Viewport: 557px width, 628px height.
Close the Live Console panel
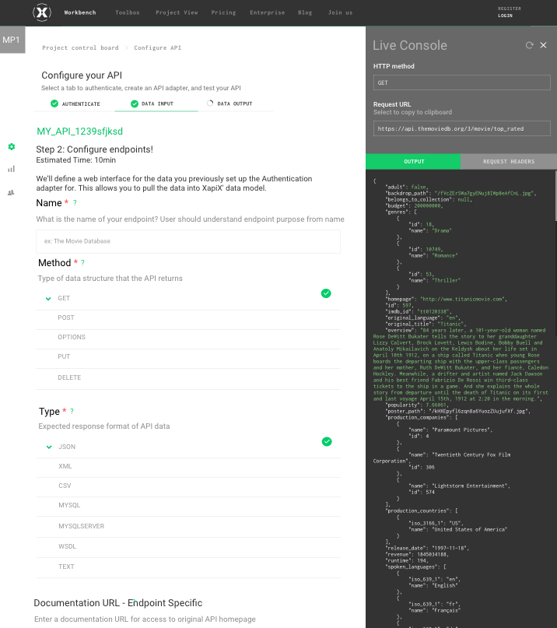543,45
